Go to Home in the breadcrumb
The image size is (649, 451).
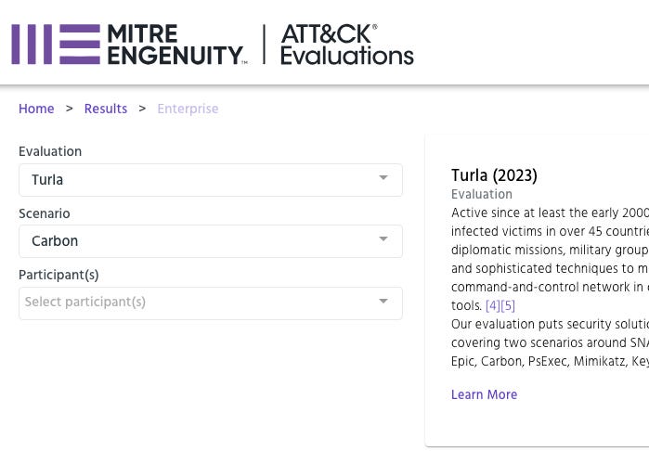coord(36,109)
